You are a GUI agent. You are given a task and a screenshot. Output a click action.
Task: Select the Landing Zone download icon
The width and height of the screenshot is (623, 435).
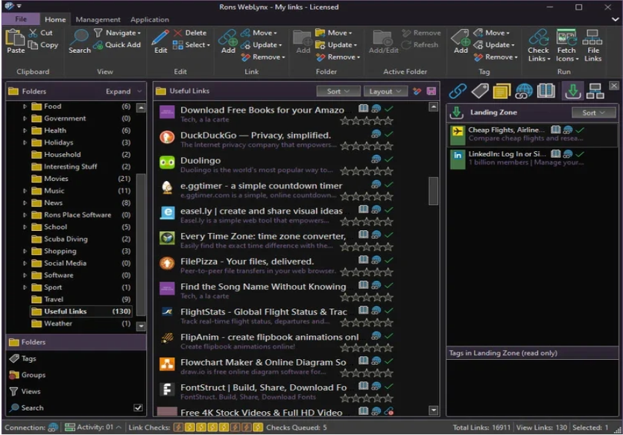[572, 91]
